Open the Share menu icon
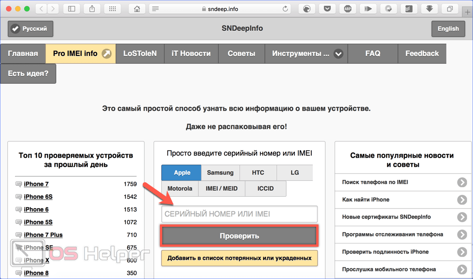473x279 pixels. click(92, 9)
